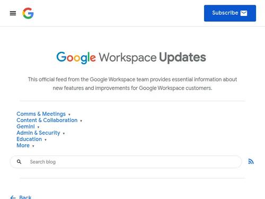
Task: Expand Comms & Meetings dropdown arrow
Action: click(x=69, y=115)
